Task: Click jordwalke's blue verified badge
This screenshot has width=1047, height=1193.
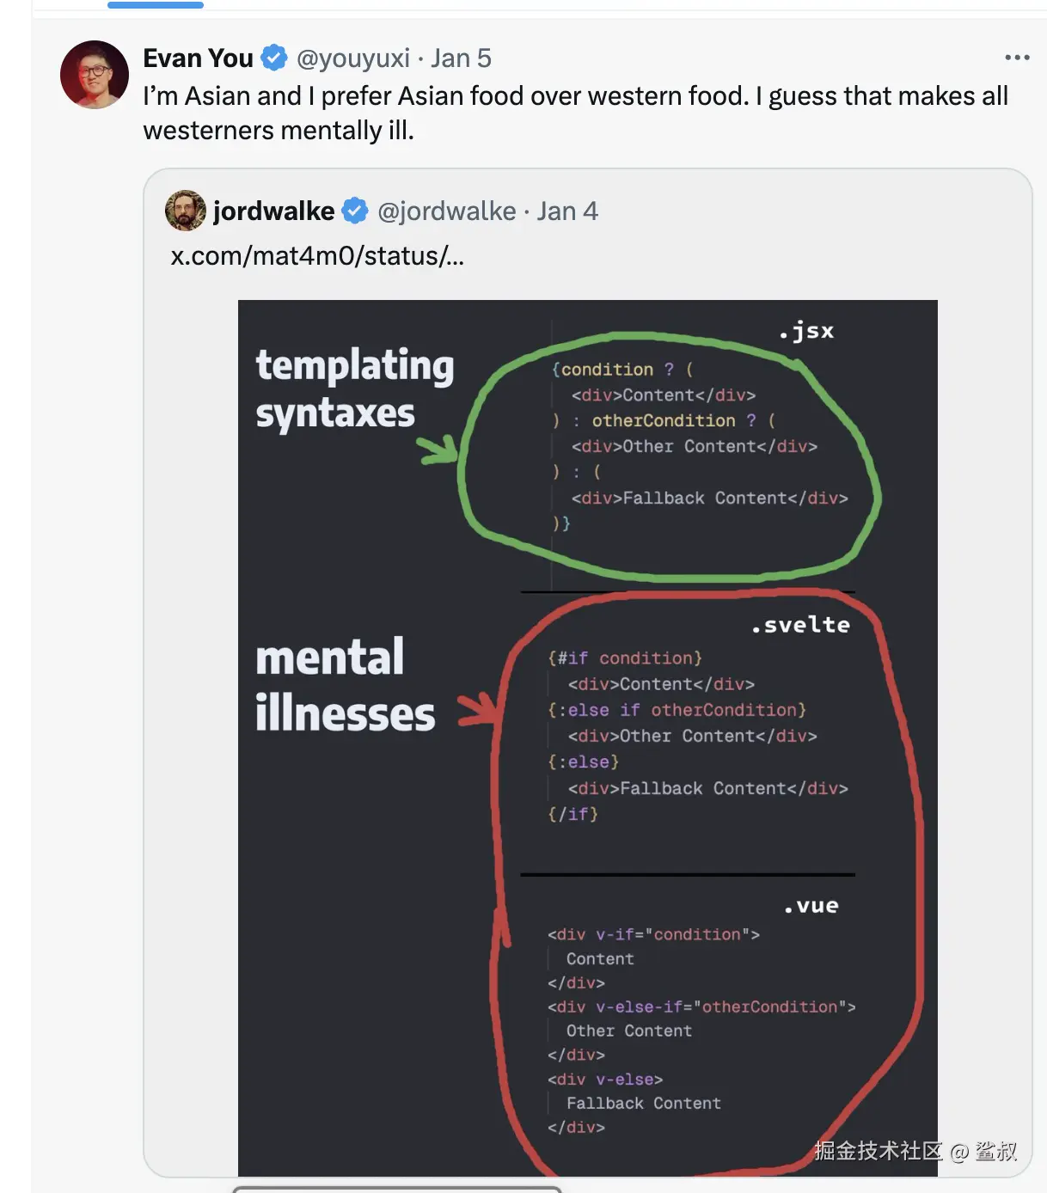Action: tap(355, 211)
